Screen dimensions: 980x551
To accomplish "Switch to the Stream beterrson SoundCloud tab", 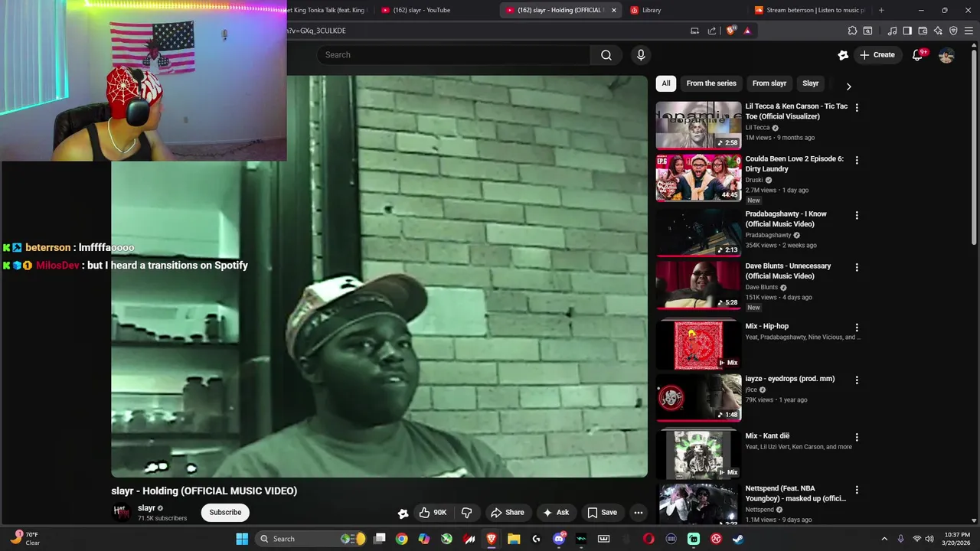I will [x=810, y=10].
